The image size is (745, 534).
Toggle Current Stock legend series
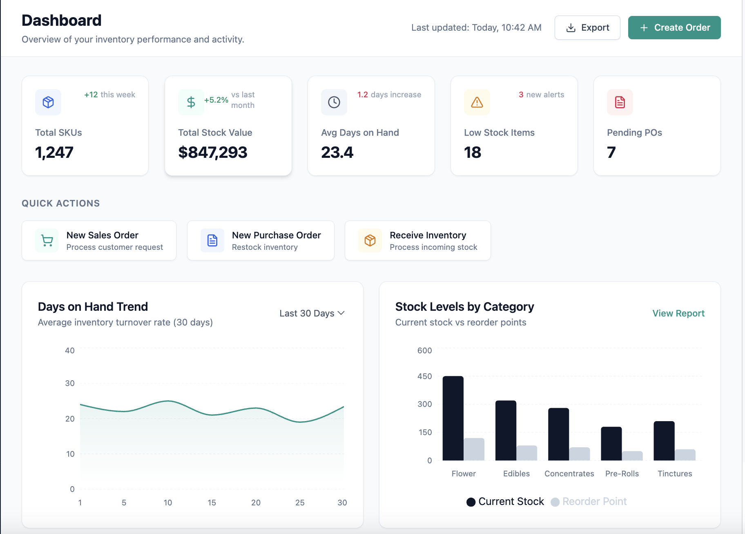pyautogui.click(x=505, y=502)
